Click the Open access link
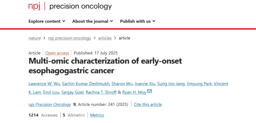Screen dimensions: 256x123 pos(57,53)
